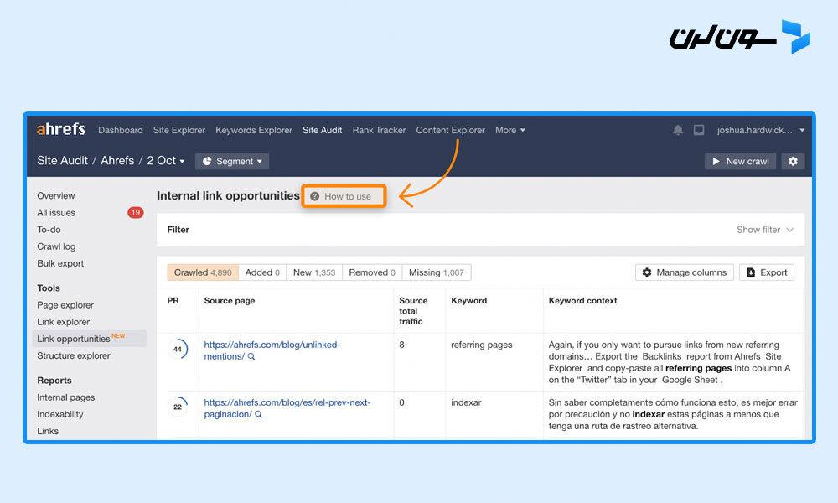Inspect the rel-prev-next-paginacion URL magnifier icon
838x503 pixels.
259,414
